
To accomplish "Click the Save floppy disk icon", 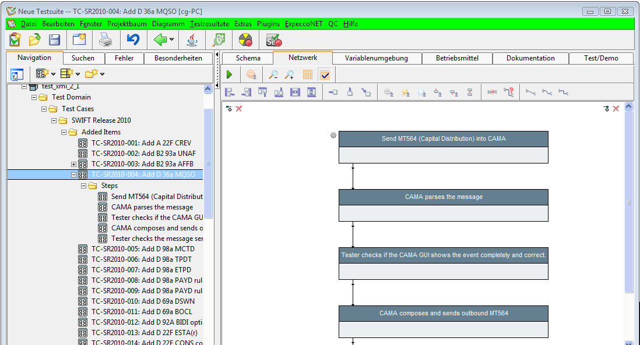I will pos(54,40).
